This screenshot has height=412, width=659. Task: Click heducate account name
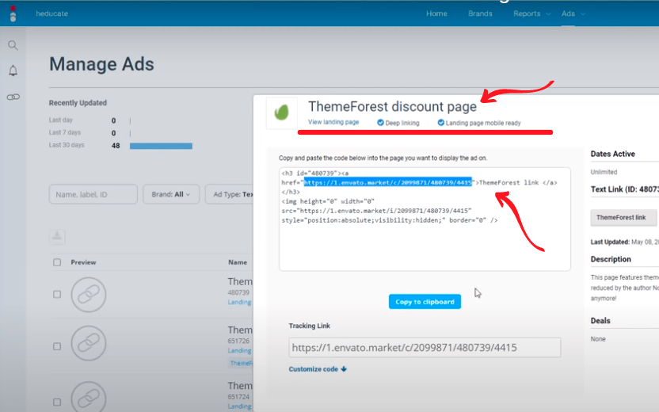tap(51, 13)
